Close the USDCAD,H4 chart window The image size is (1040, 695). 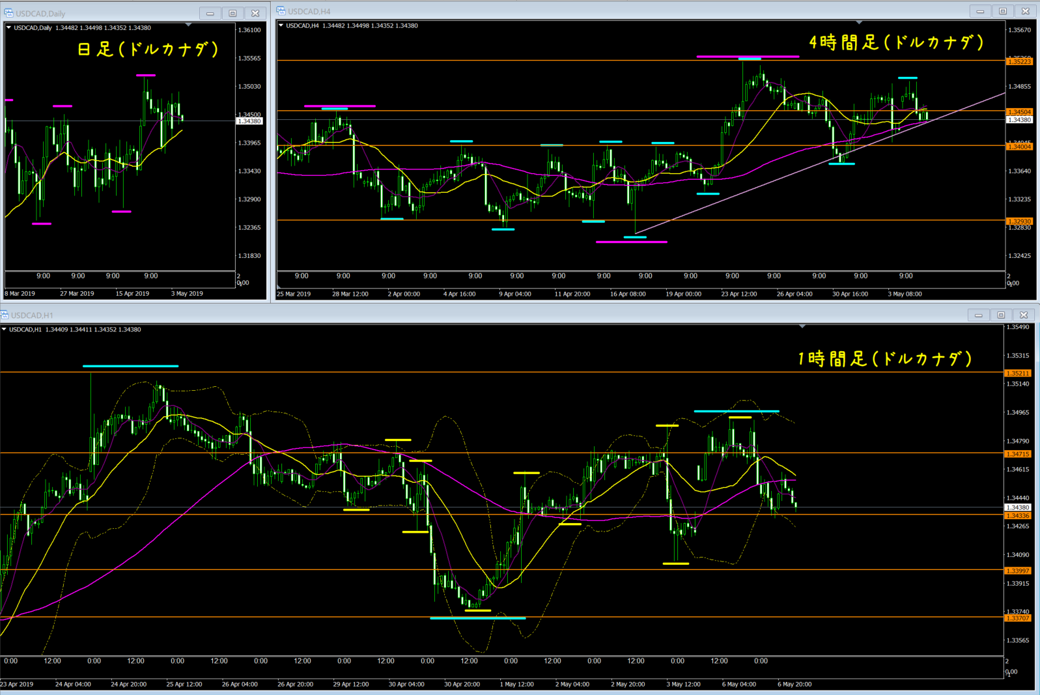coord(1025,11)
